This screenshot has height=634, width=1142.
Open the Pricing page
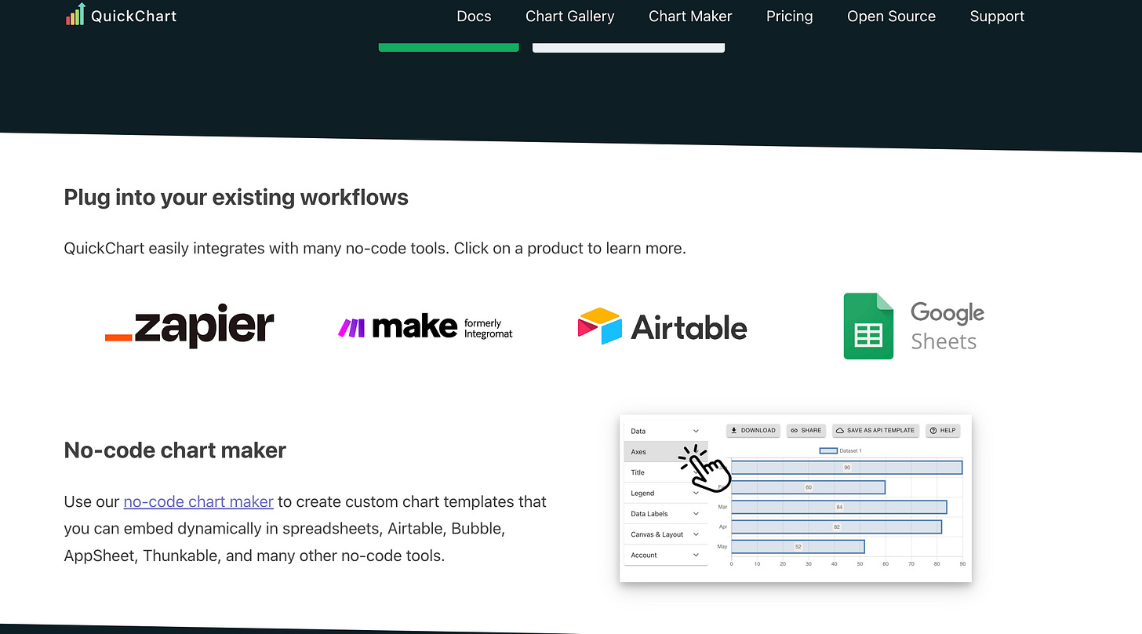tap(789, 16)
